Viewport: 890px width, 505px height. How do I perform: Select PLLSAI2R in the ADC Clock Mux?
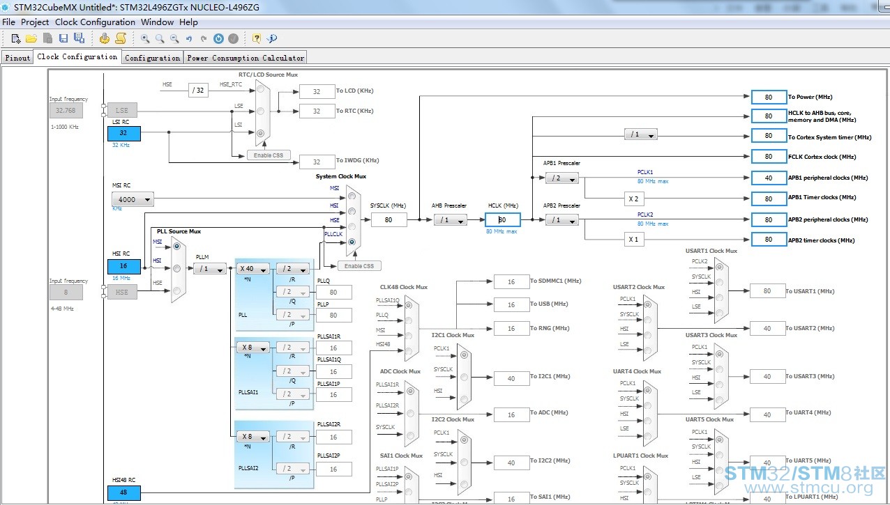pyautogui.click(x=411, y=412)
